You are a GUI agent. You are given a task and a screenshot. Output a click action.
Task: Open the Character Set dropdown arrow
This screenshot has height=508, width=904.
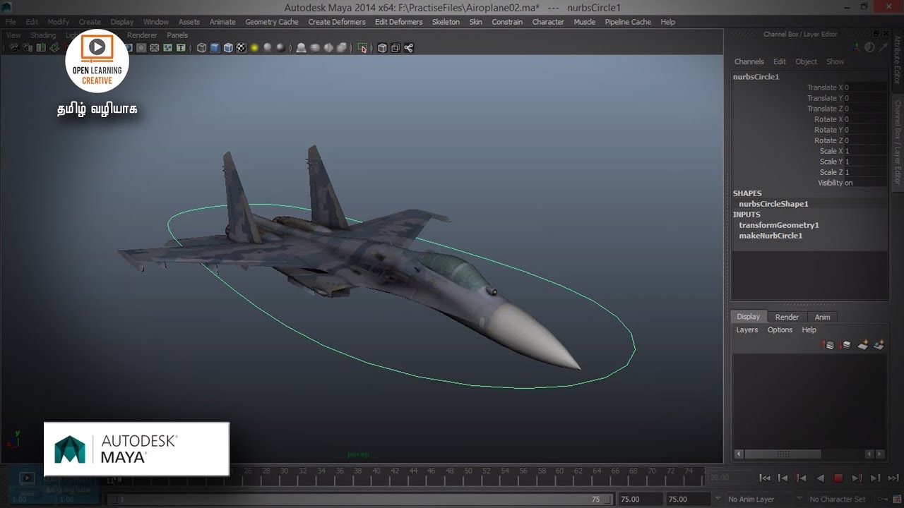pos(799,499)
